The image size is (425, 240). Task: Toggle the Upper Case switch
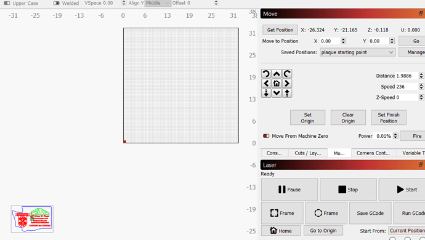click(7, 3)
